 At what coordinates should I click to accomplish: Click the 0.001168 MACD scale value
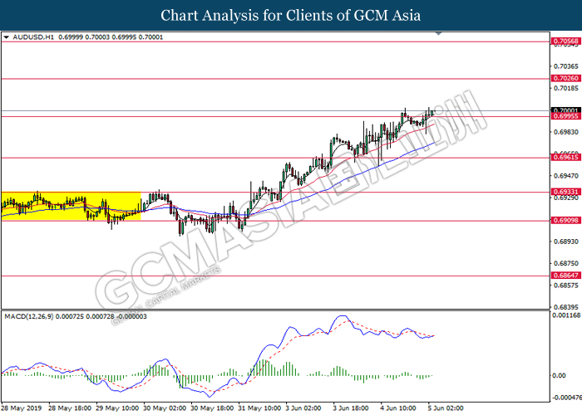point(566,315)
